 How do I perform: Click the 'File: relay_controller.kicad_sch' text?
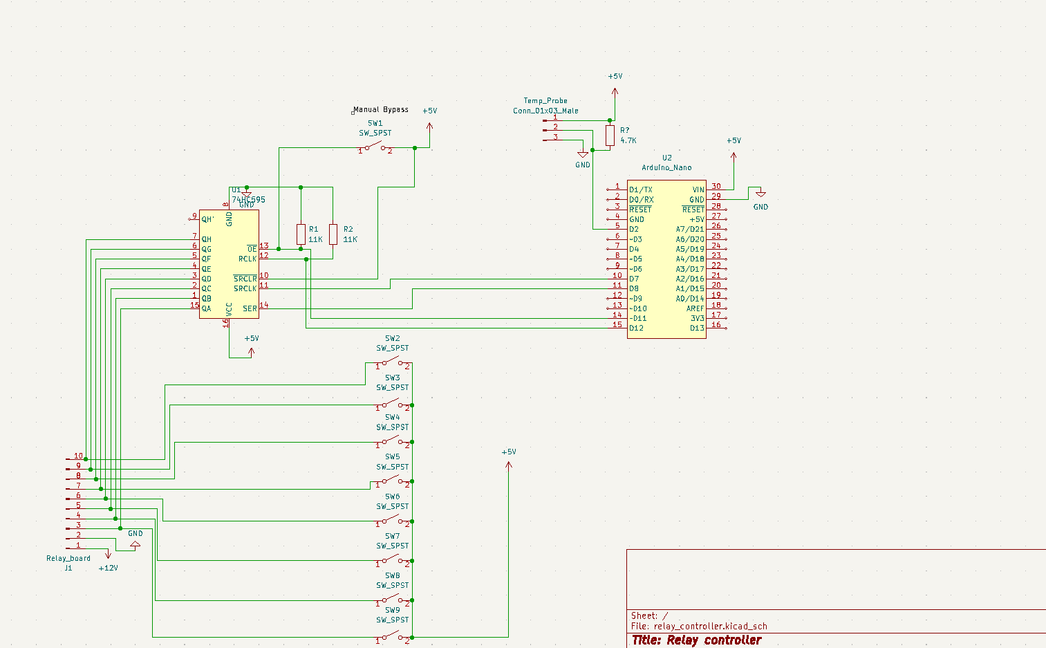pyautogui.click(x=699, y=626)
